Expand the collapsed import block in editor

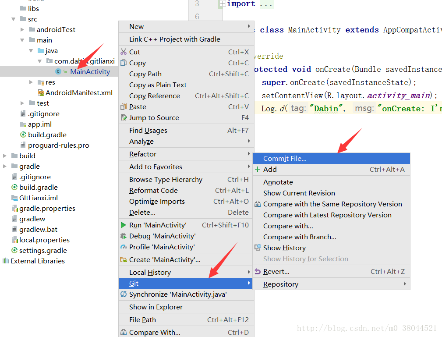coord(223,4)
